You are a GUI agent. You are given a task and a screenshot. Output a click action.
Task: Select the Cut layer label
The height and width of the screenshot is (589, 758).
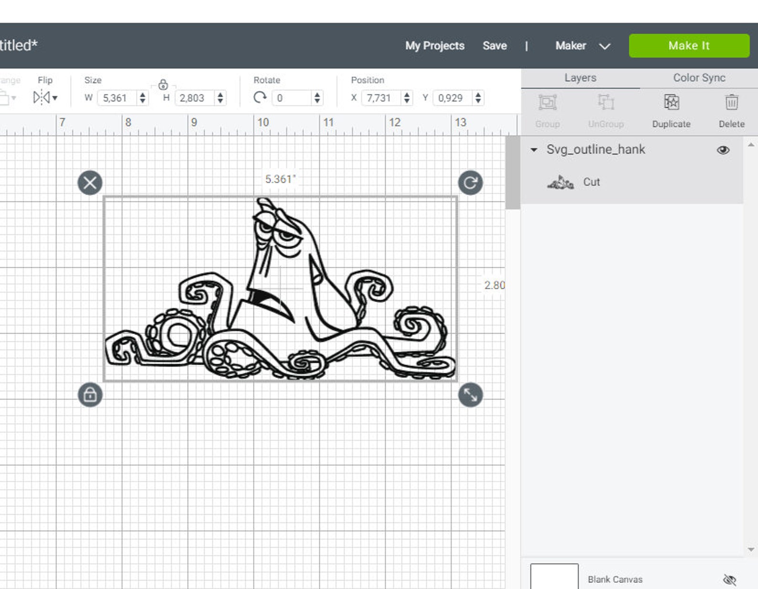591,182
